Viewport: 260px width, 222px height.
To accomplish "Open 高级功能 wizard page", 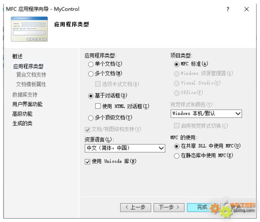I will click(22, 114).
